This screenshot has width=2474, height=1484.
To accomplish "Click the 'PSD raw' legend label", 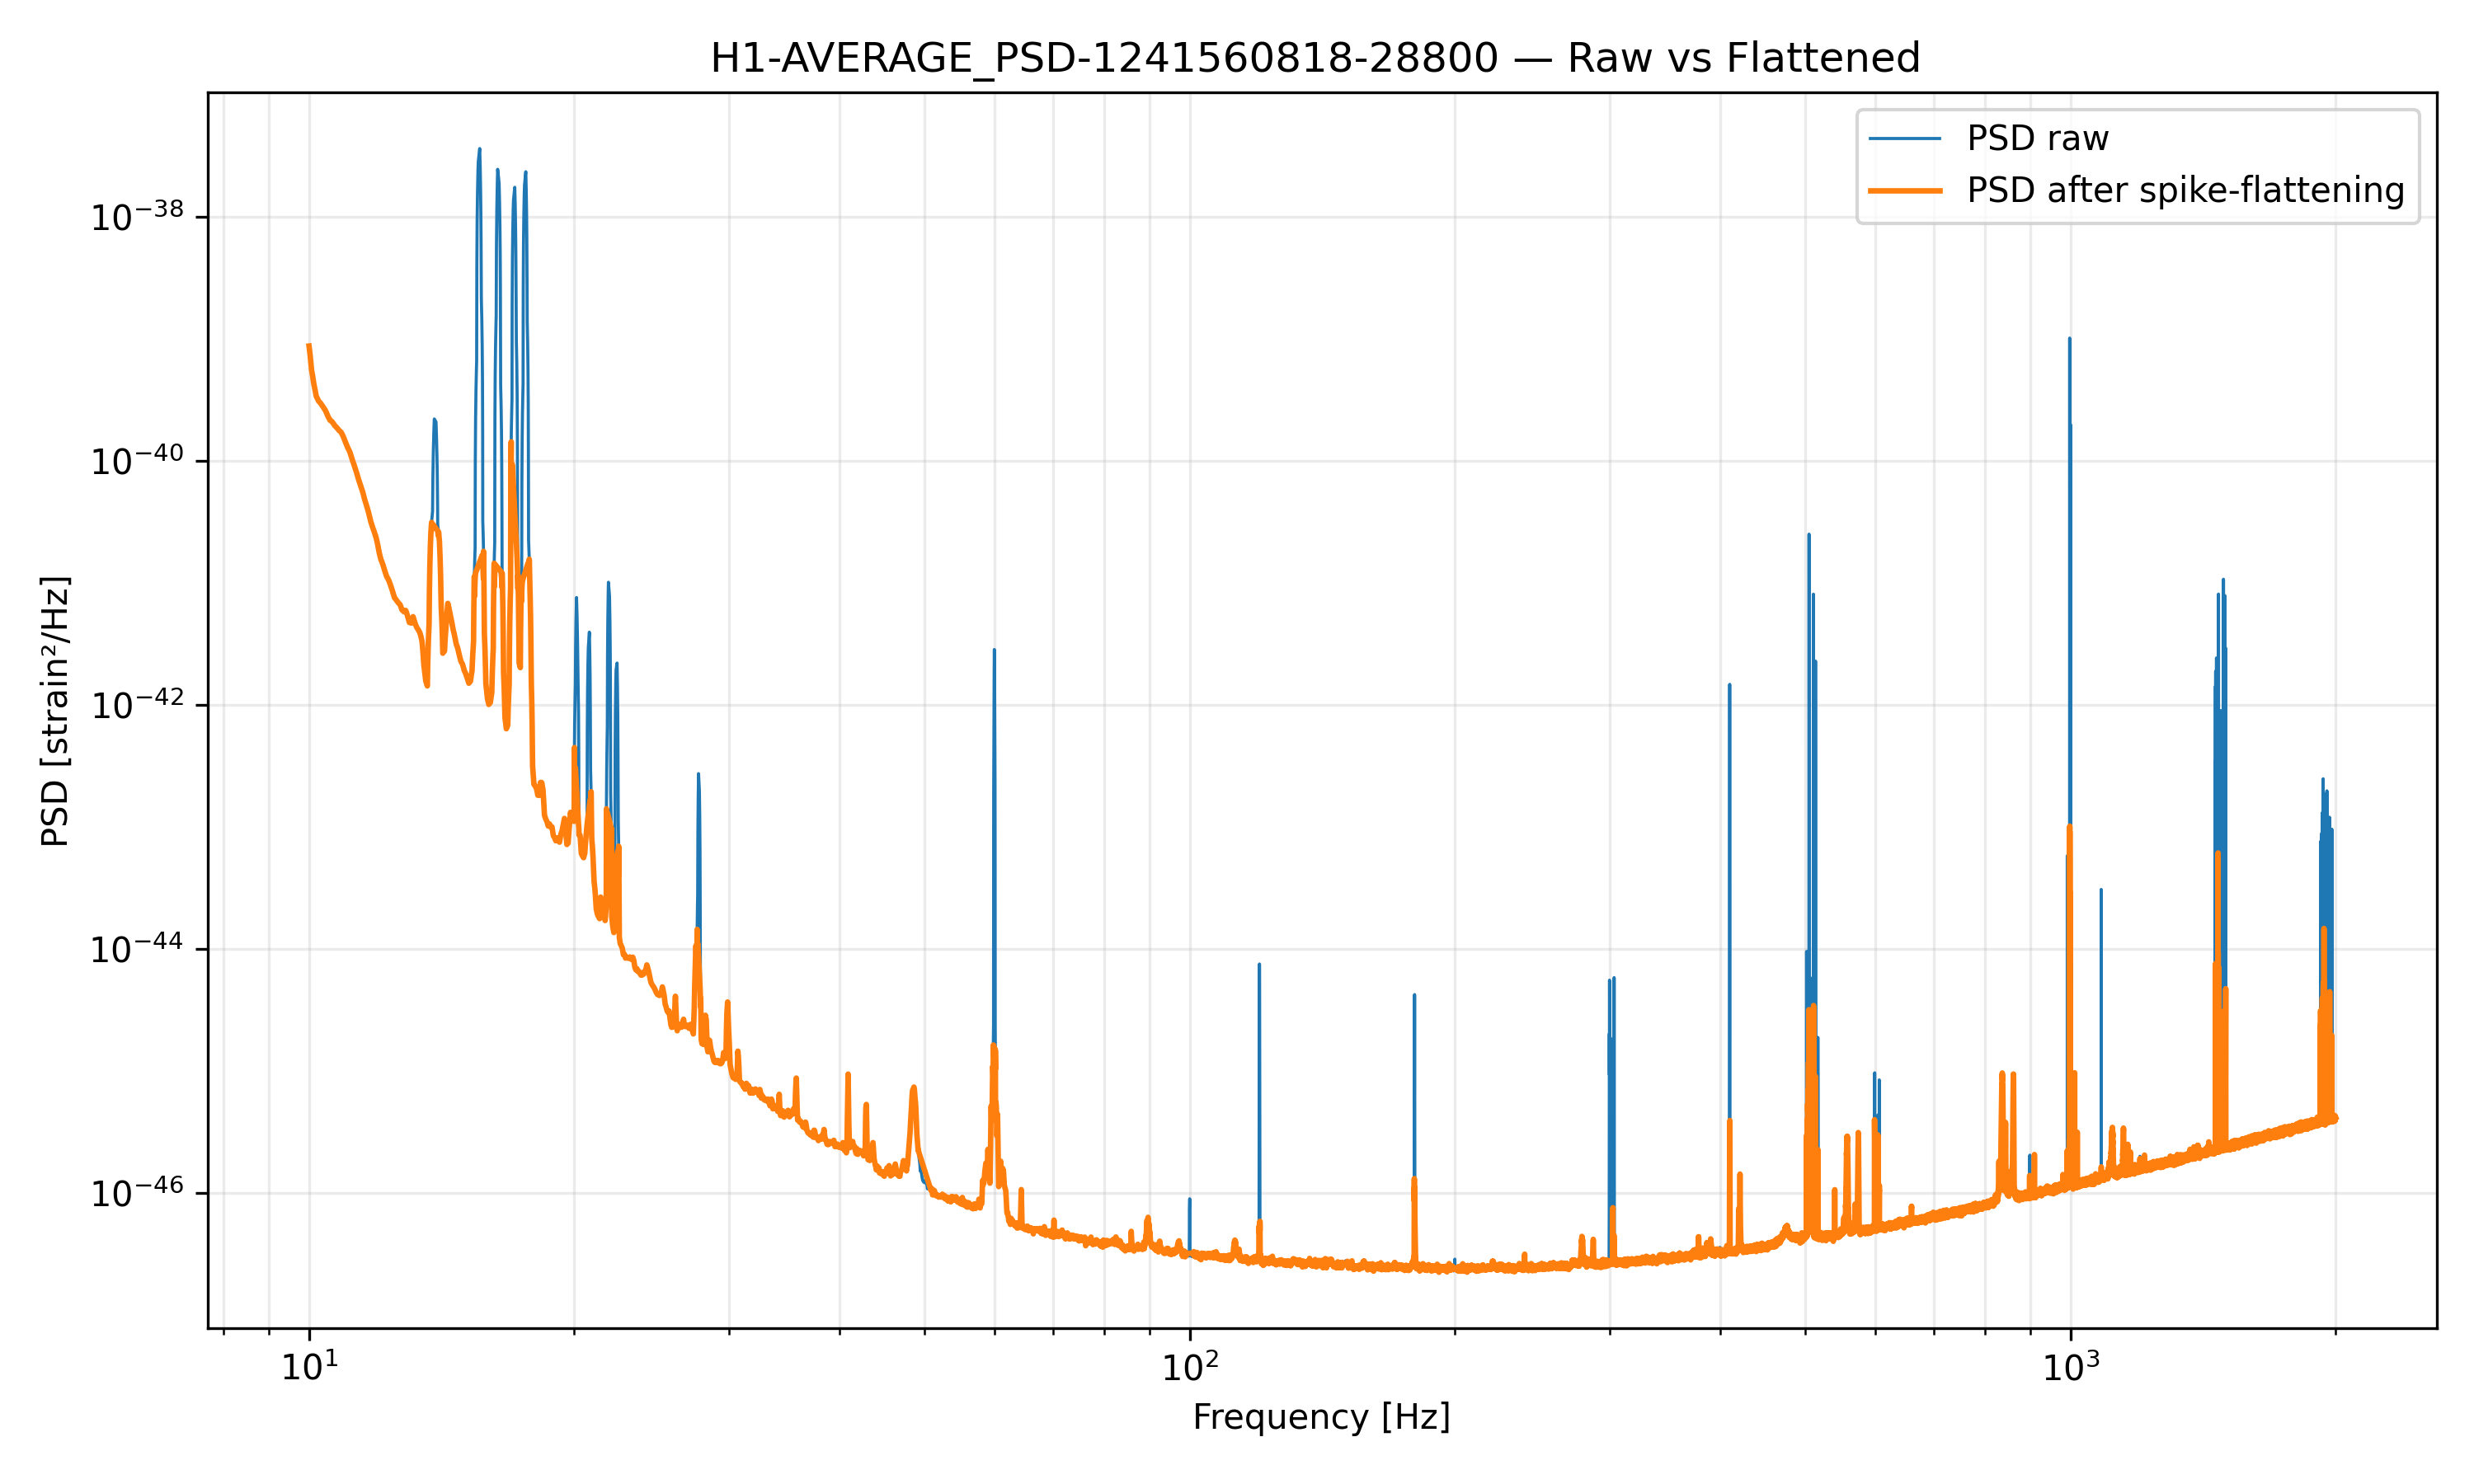I will tap(2037, 139).
